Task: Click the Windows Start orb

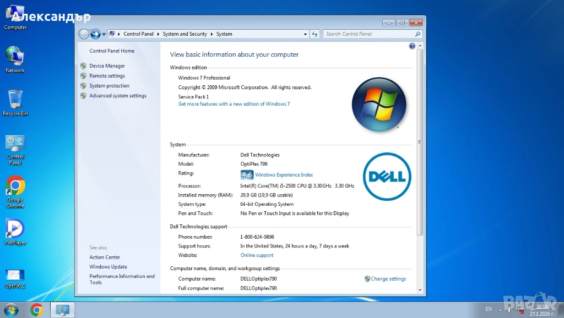Action: coord(10,310)
